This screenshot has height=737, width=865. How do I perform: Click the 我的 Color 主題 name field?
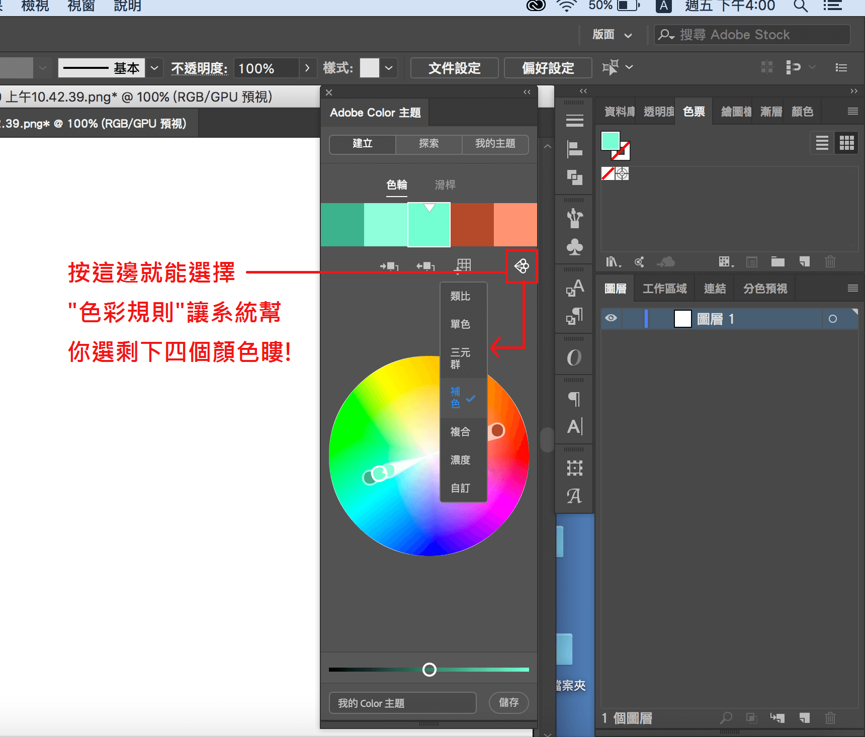click(x=402, y=703)
